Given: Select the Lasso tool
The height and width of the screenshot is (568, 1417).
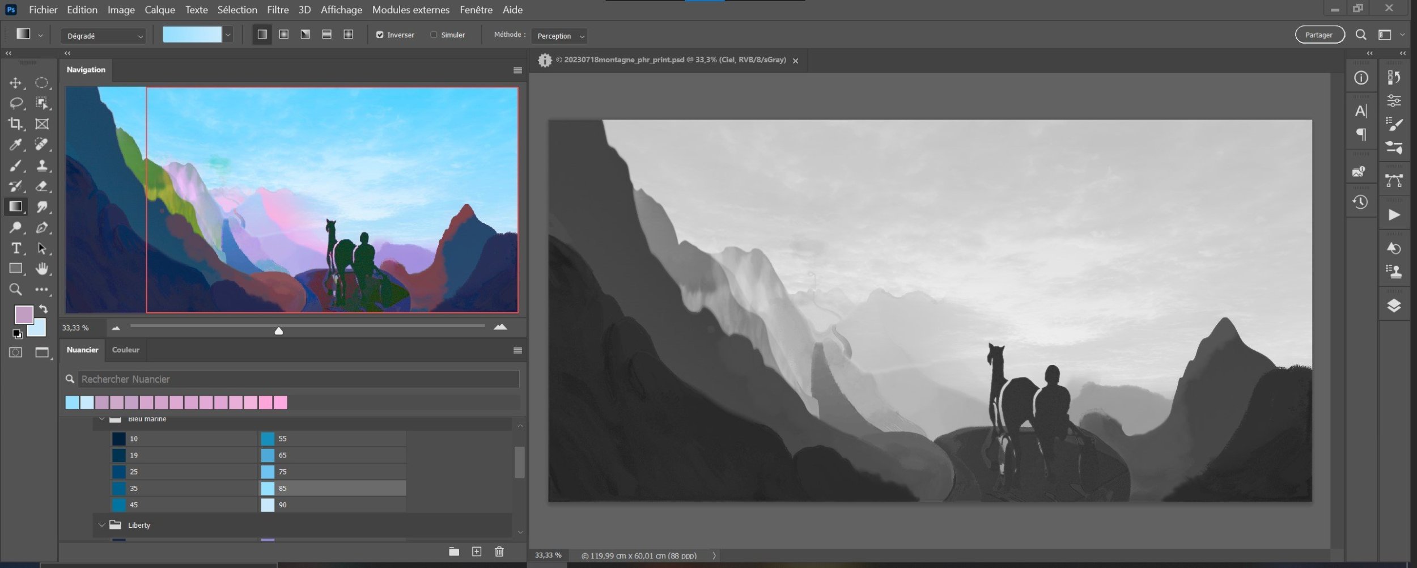Looking at the screenshot, I should pos(15,103).
